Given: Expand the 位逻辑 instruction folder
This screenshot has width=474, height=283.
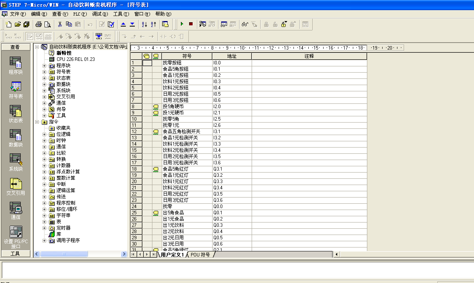Looking at the screenshot, I should 44,134.
